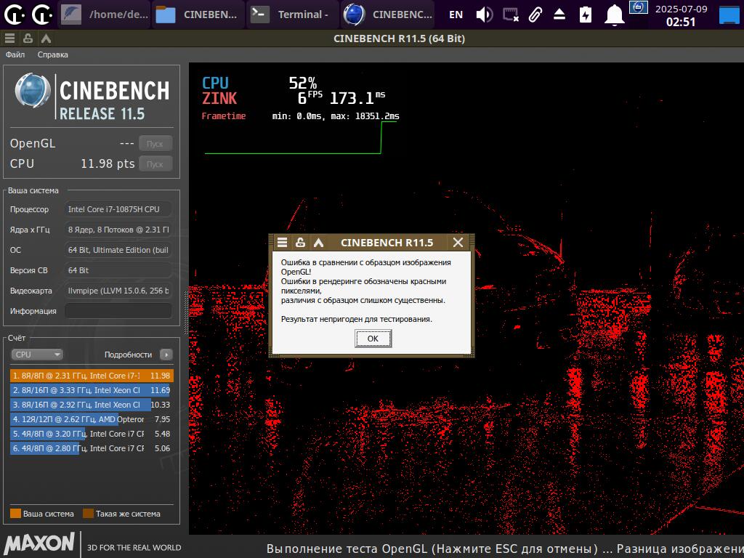Open the volume speaker tray icon

tap(485, 15)
